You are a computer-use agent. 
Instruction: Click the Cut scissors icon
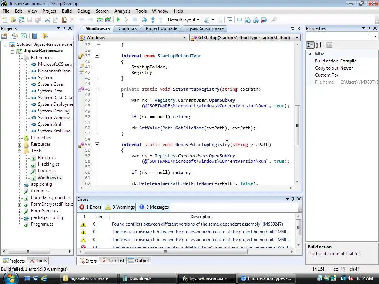pos(47,20)
